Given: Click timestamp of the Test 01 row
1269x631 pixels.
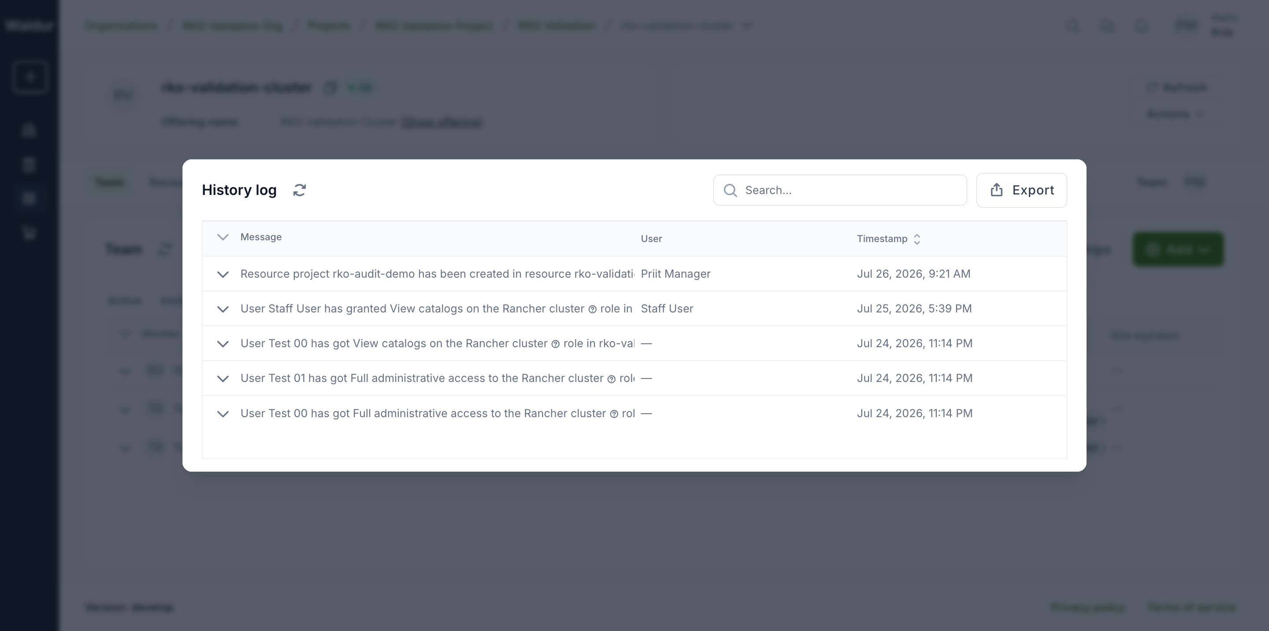Looking at the screenshot, I should click(x=914, y=378).
